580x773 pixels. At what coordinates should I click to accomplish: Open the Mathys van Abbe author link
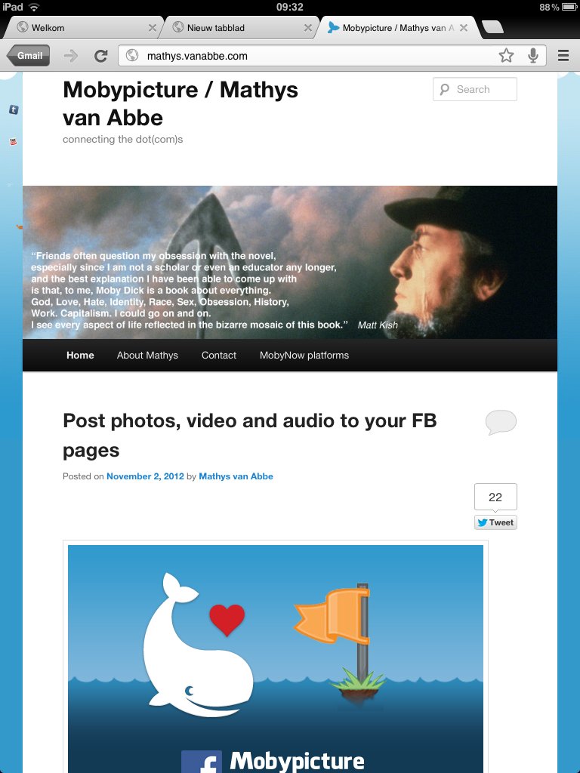(x=236, y=476)
